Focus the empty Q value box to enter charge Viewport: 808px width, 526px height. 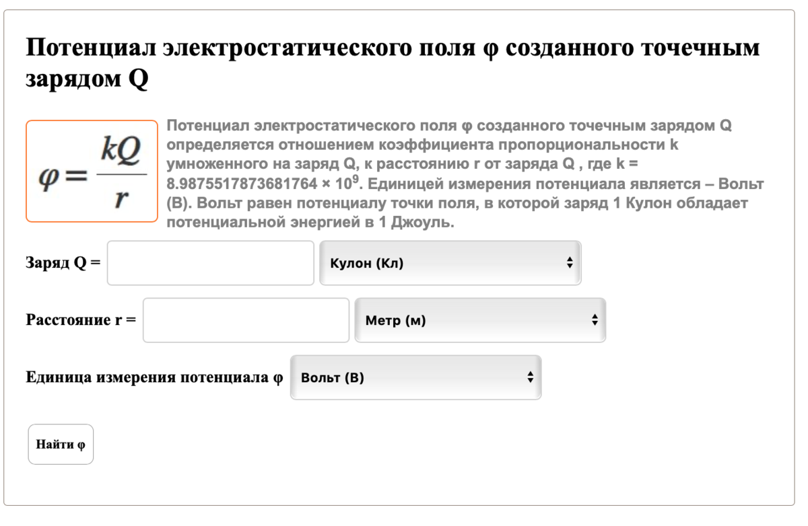tap(210, 262)
